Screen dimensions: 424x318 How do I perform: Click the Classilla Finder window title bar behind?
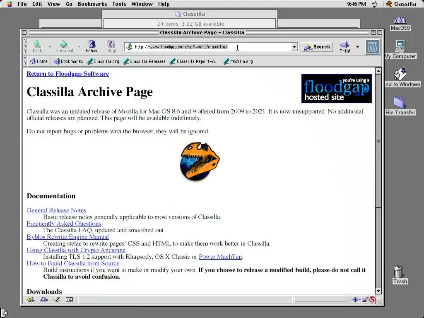coord(190,14)
